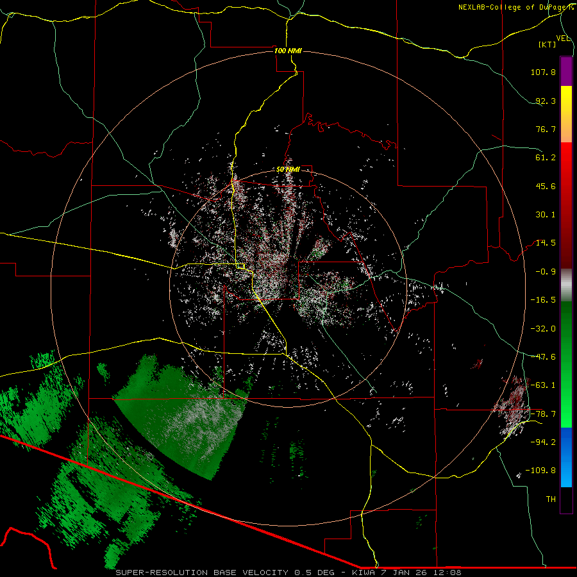Click the purple segment of the color bar
Image resolution: width=577 pixels, height=577 pixels.
point(566,71)
